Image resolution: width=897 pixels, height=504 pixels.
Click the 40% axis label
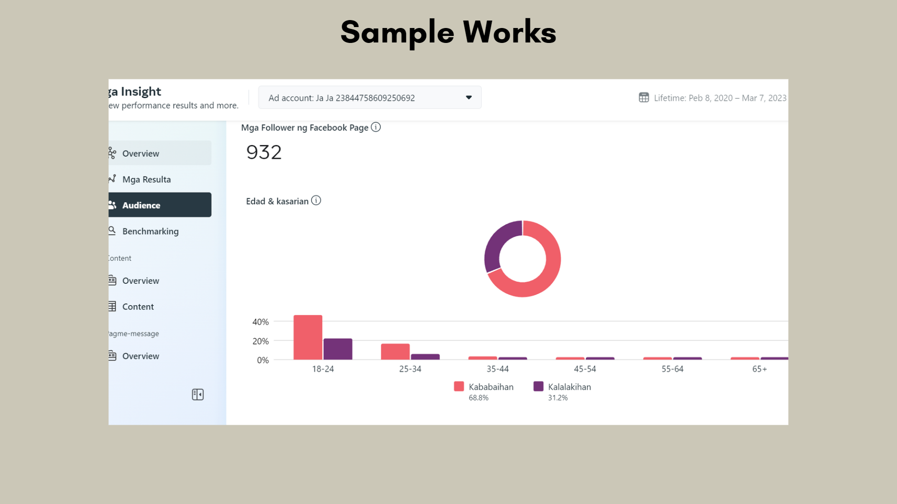click(261, 322)
